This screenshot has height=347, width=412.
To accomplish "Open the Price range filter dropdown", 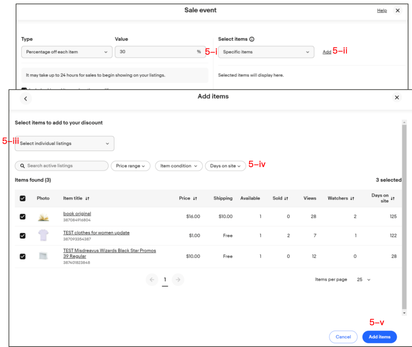I will click(130, 166).
